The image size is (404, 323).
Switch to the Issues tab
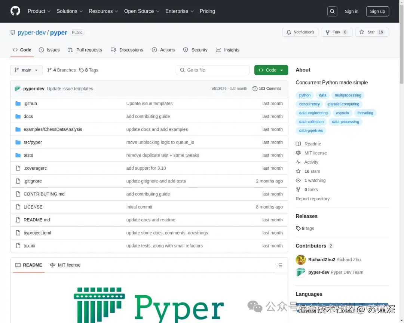49,50
